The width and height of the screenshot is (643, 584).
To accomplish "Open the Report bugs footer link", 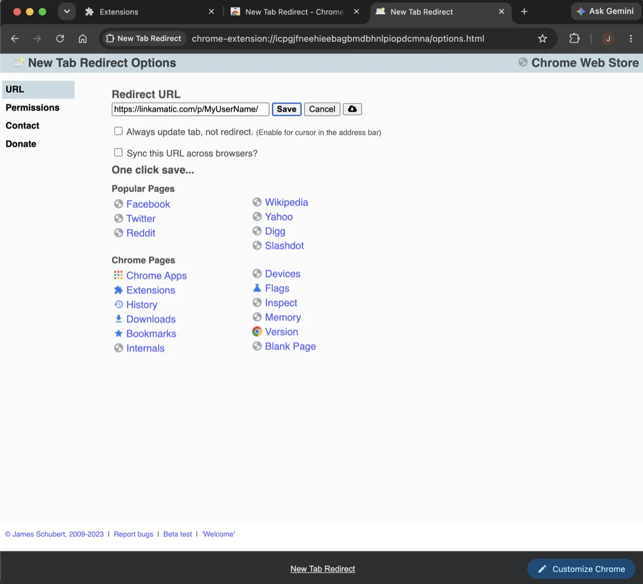I will click(x=133, y=534).
